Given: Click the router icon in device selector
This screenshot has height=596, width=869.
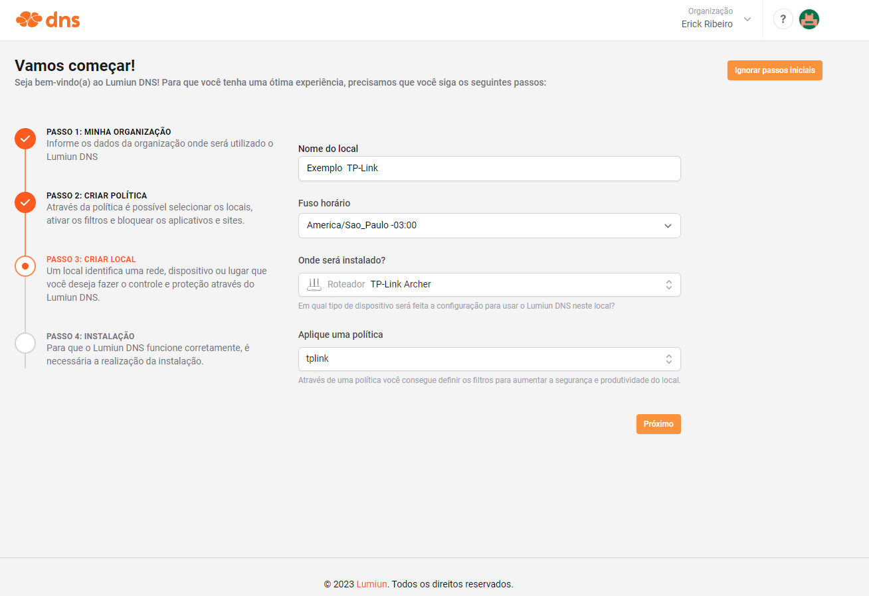Looking at the screenshot, I should (x=314, y=285).
